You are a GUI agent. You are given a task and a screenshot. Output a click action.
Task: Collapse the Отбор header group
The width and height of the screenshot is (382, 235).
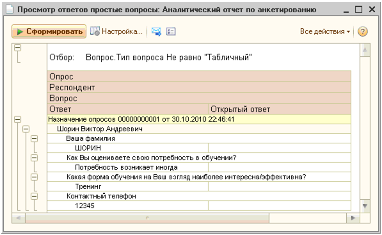17,48
